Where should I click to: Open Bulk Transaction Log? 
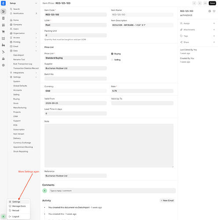pos(23,64)
